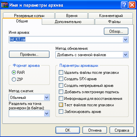Enable Удалить файлы после упаковки checkbox
The image size is (137, 137).
pyautogui.click(x=61, y=73)
